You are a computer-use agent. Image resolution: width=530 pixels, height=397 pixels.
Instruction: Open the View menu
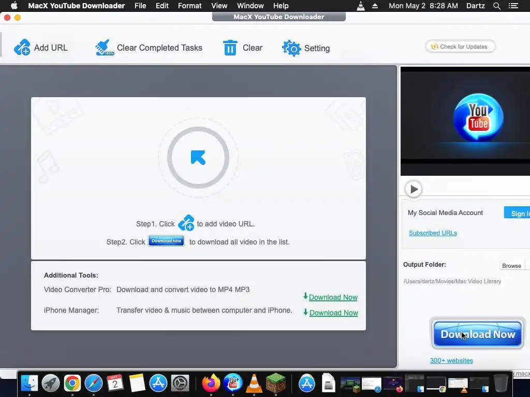219,6
